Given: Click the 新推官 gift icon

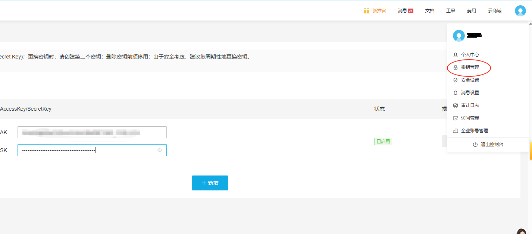Looking at the screenshot, I should point(366,10).
